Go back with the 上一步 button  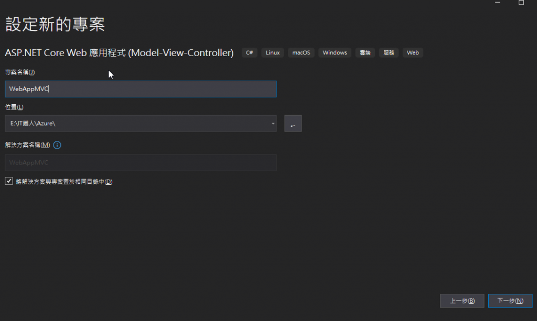click(x=462, y=301)
